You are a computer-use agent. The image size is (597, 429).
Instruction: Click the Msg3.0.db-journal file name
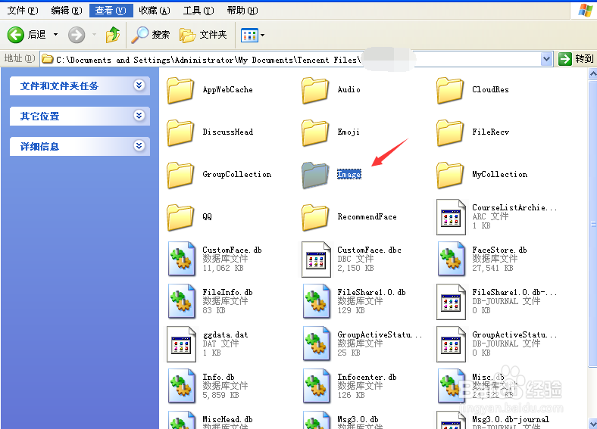click(511, 419)
